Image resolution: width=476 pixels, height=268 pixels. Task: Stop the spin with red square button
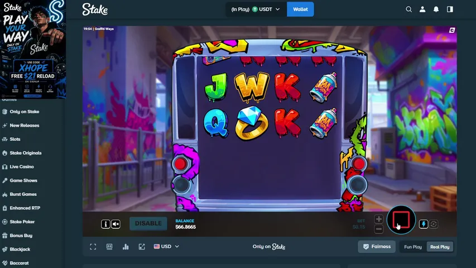pos(401,219)
